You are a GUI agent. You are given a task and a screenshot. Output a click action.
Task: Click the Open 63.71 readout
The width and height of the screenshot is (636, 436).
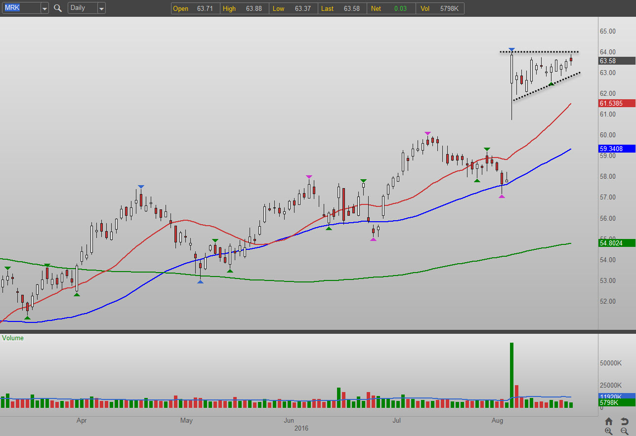click(195, 8)
